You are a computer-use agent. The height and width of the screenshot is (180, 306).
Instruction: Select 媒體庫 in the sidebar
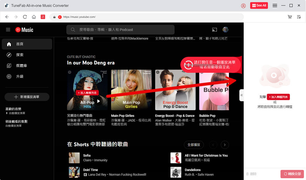pos(27,65)
